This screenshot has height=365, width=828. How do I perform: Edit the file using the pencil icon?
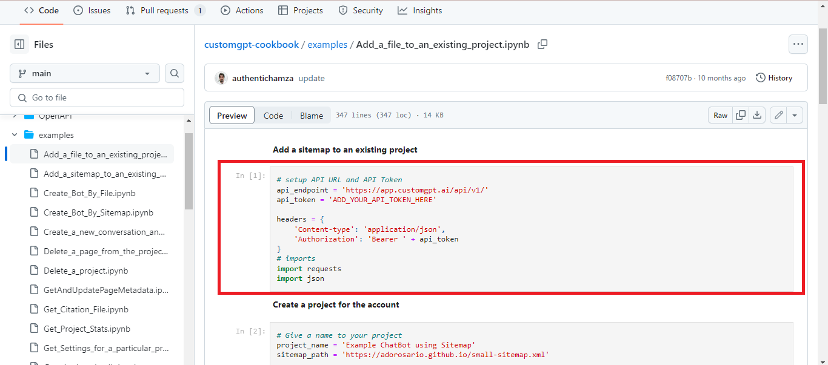(778, 114)
